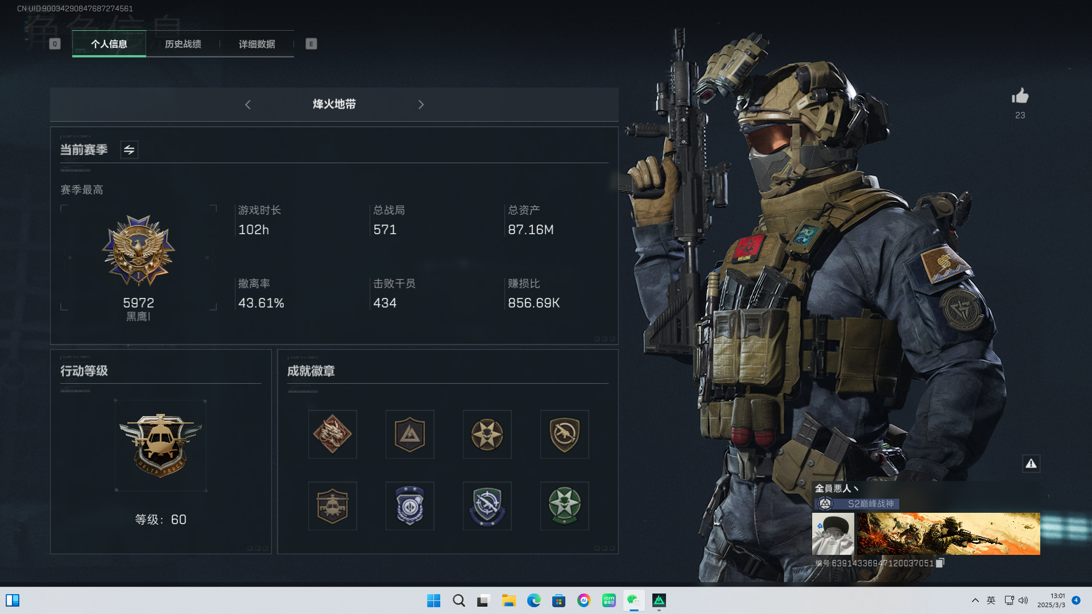Screen dimensions: 1092x614
Task: Click the green star achievement badge
Action: tap(564, 506)
